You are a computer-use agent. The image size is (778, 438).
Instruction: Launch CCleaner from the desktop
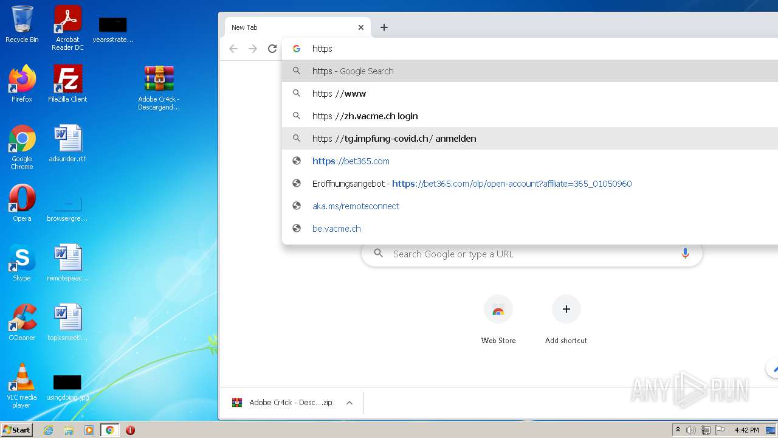click(22, 322)
